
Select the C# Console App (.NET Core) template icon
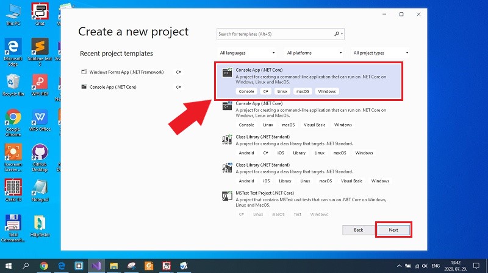point(227,72)
